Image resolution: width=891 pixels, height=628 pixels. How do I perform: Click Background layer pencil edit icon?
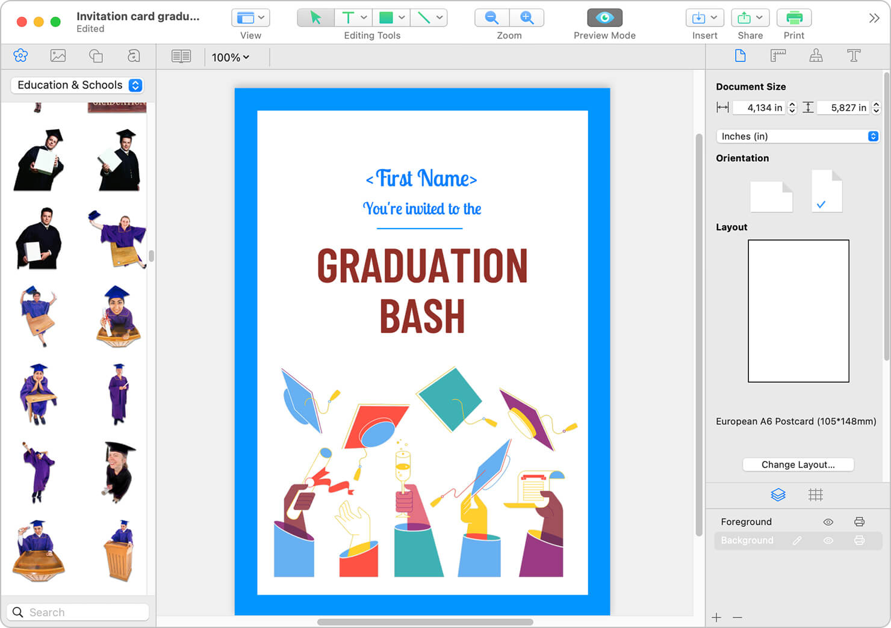click(x=797, y=541)
